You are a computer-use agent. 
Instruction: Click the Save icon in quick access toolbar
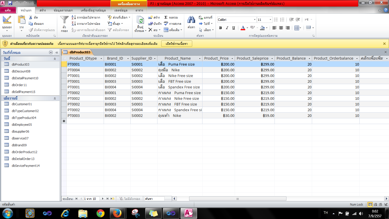10,3
